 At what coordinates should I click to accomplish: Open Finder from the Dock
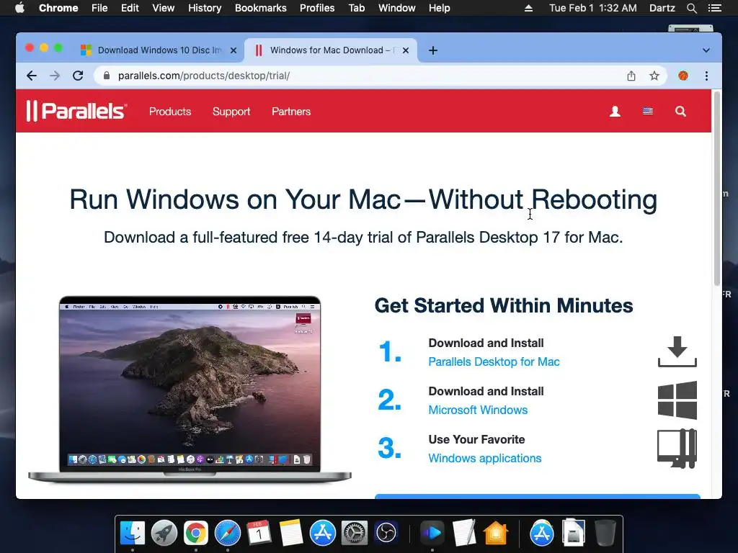pyautogui.click(x=133, y=534)
